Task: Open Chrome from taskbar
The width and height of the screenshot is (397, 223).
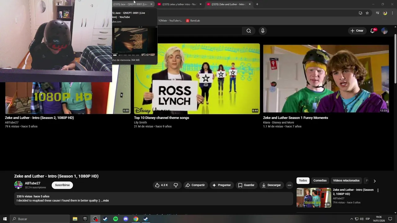Action: point(136,219)
